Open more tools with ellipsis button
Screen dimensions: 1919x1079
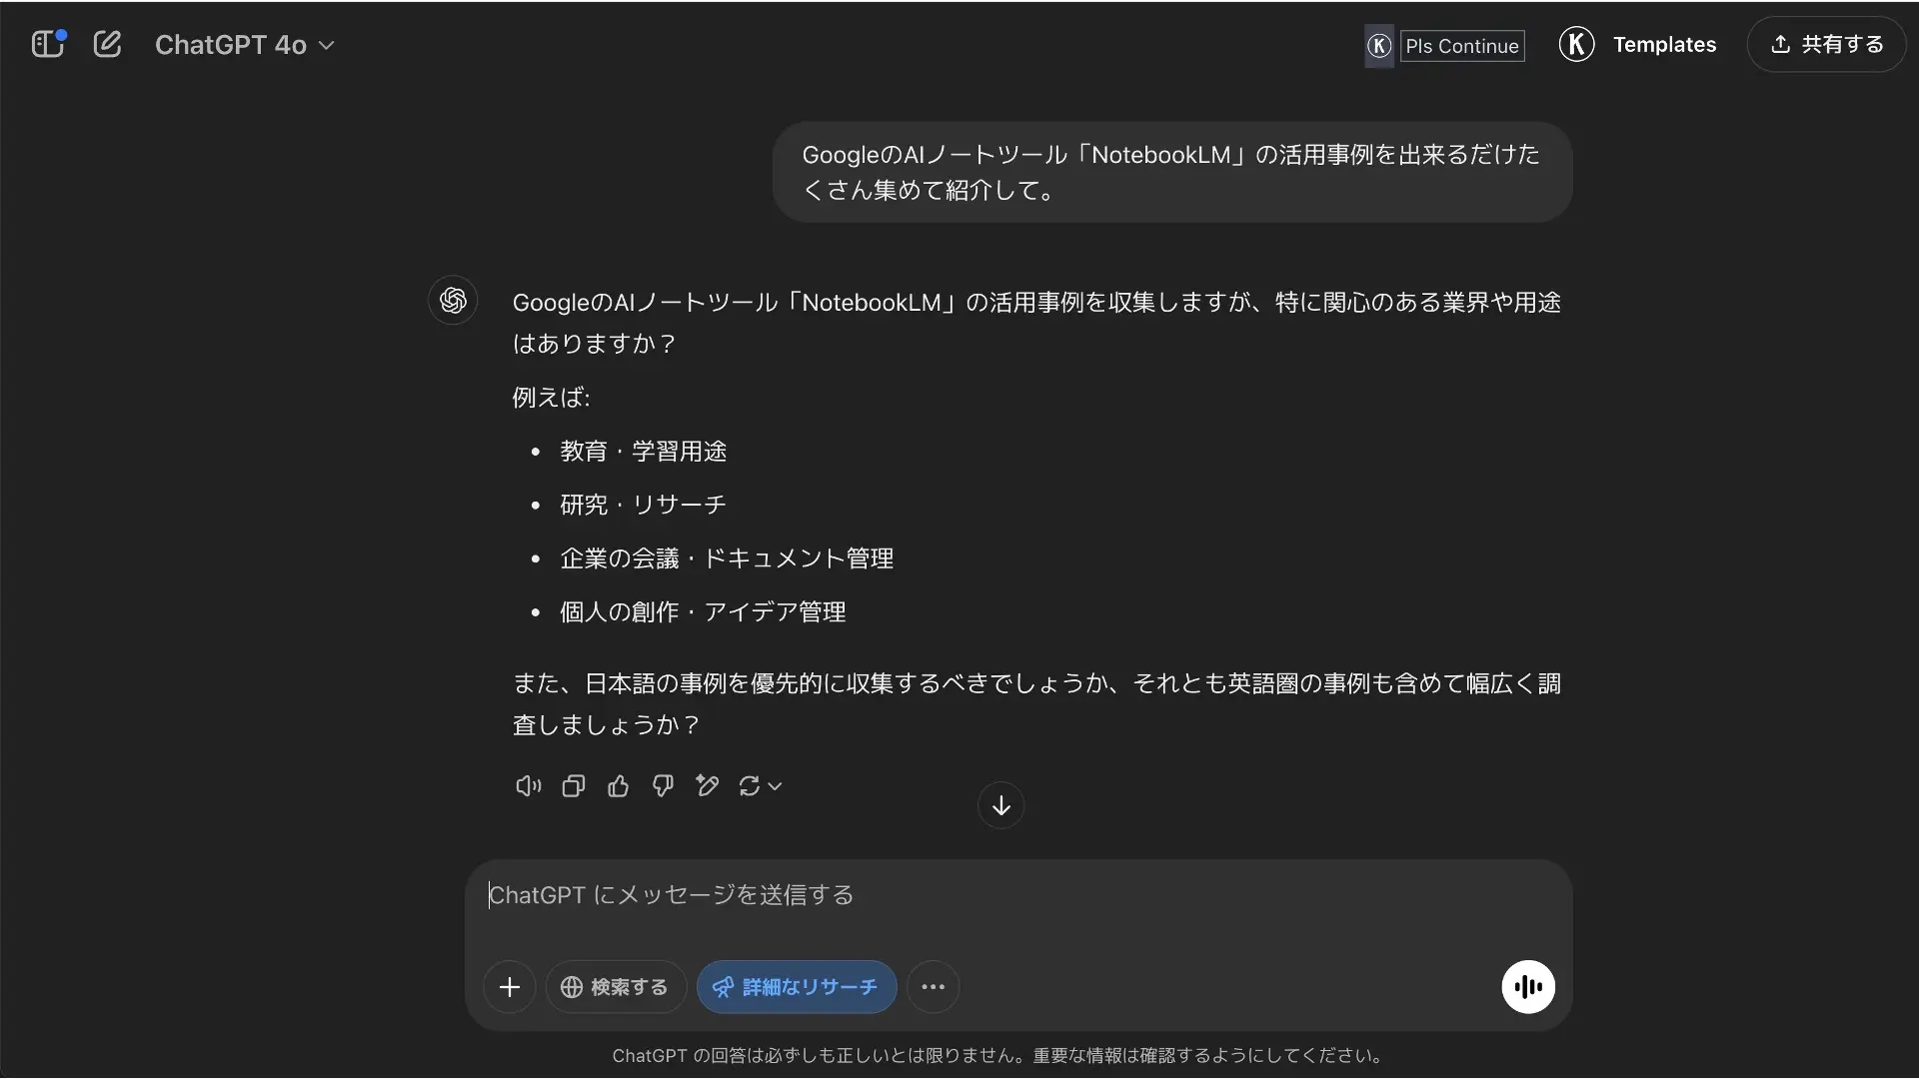tap(934, 987)
